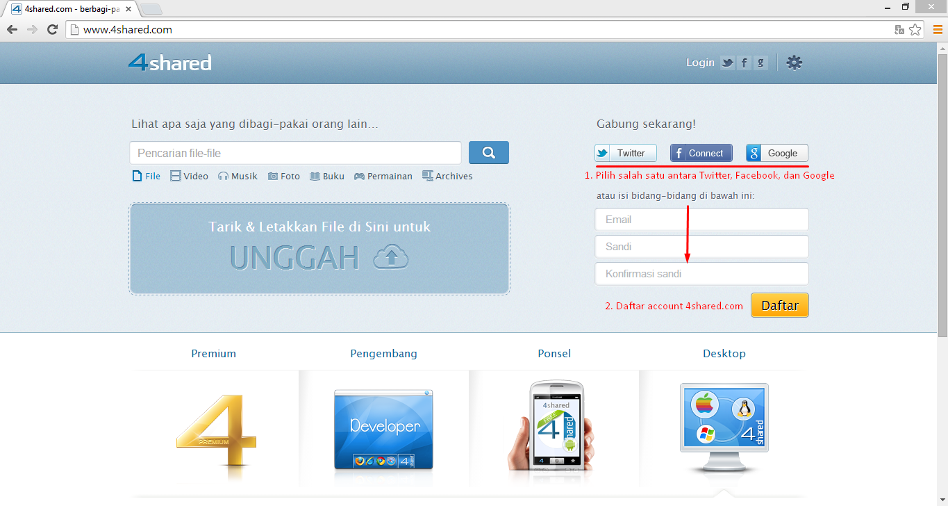
Task: Click the orange Daftar button
Action: click(x=780, y=305)
